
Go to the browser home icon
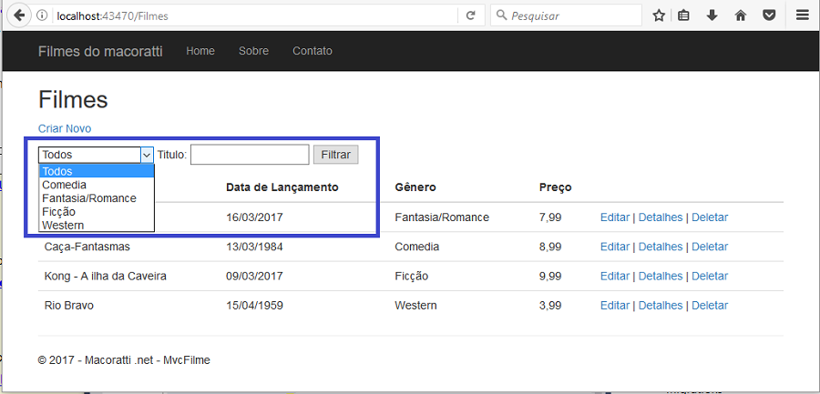pos(741,15)
